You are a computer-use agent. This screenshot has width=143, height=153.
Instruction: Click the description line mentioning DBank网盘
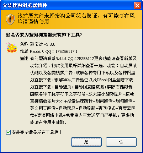(81, 80)
